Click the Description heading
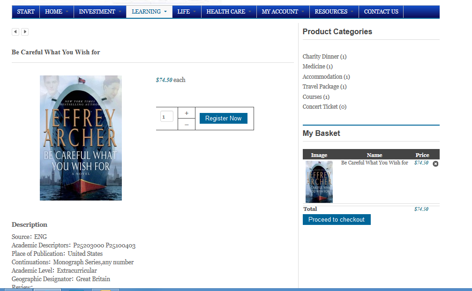Screen dimensions: 472x291 (x=30, y=224)
